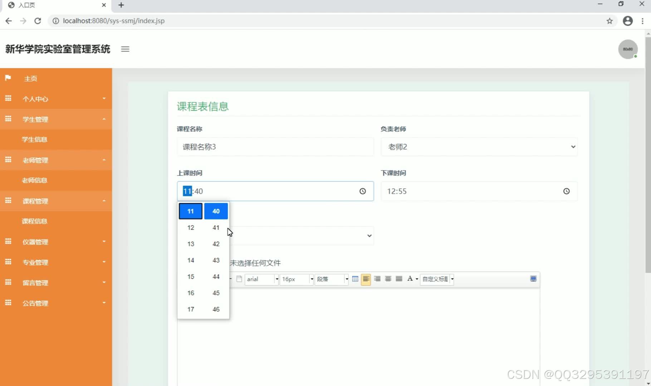
Task: Select hour 13 in time picker
Action: [191, 244]
